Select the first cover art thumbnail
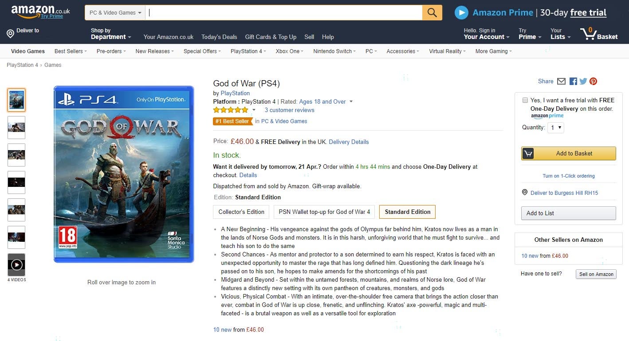The image size is (629, 341). click(x=16, y=100)
